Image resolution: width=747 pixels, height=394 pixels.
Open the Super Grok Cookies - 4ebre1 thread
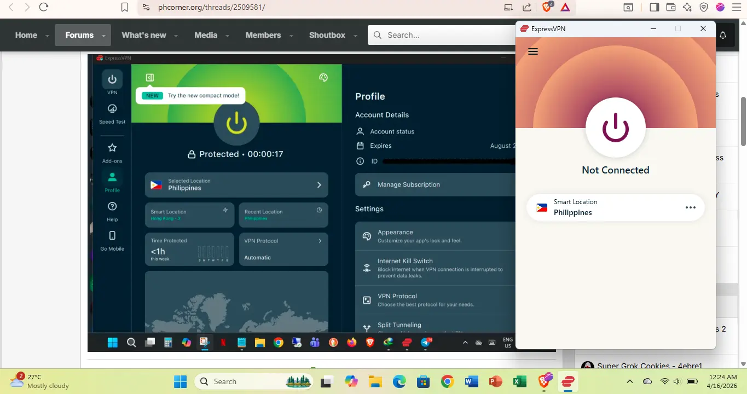point(650,366)
